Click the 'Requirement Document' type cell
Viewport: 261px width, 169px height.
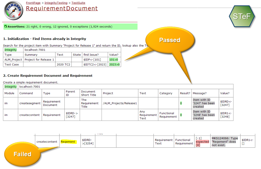53,103
